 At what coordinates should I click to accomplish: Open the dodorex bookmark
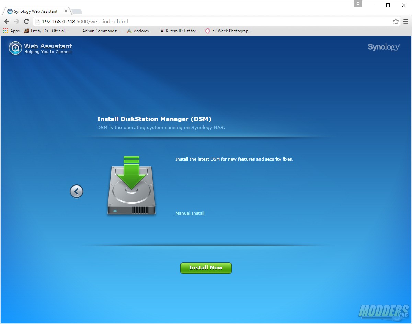tap(138, 31)
